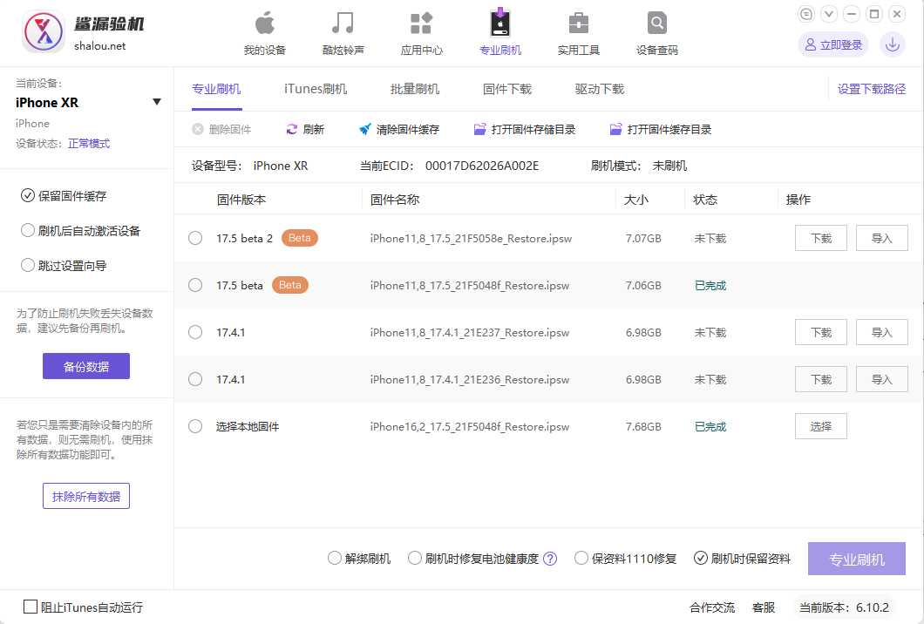The height and width of the screenshot is (624, 924).
Task: Enable 阻止iTunes自动运行 checkbox
Action: [x=31, y=607]
